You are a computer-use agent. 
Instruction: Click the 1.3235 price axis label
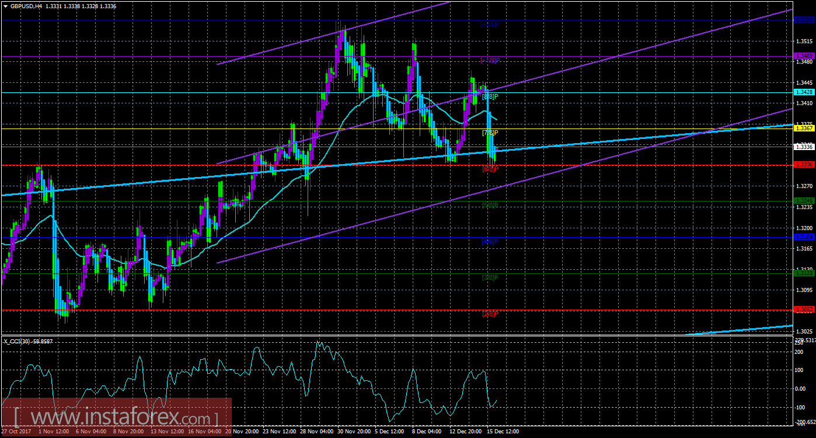804,207
